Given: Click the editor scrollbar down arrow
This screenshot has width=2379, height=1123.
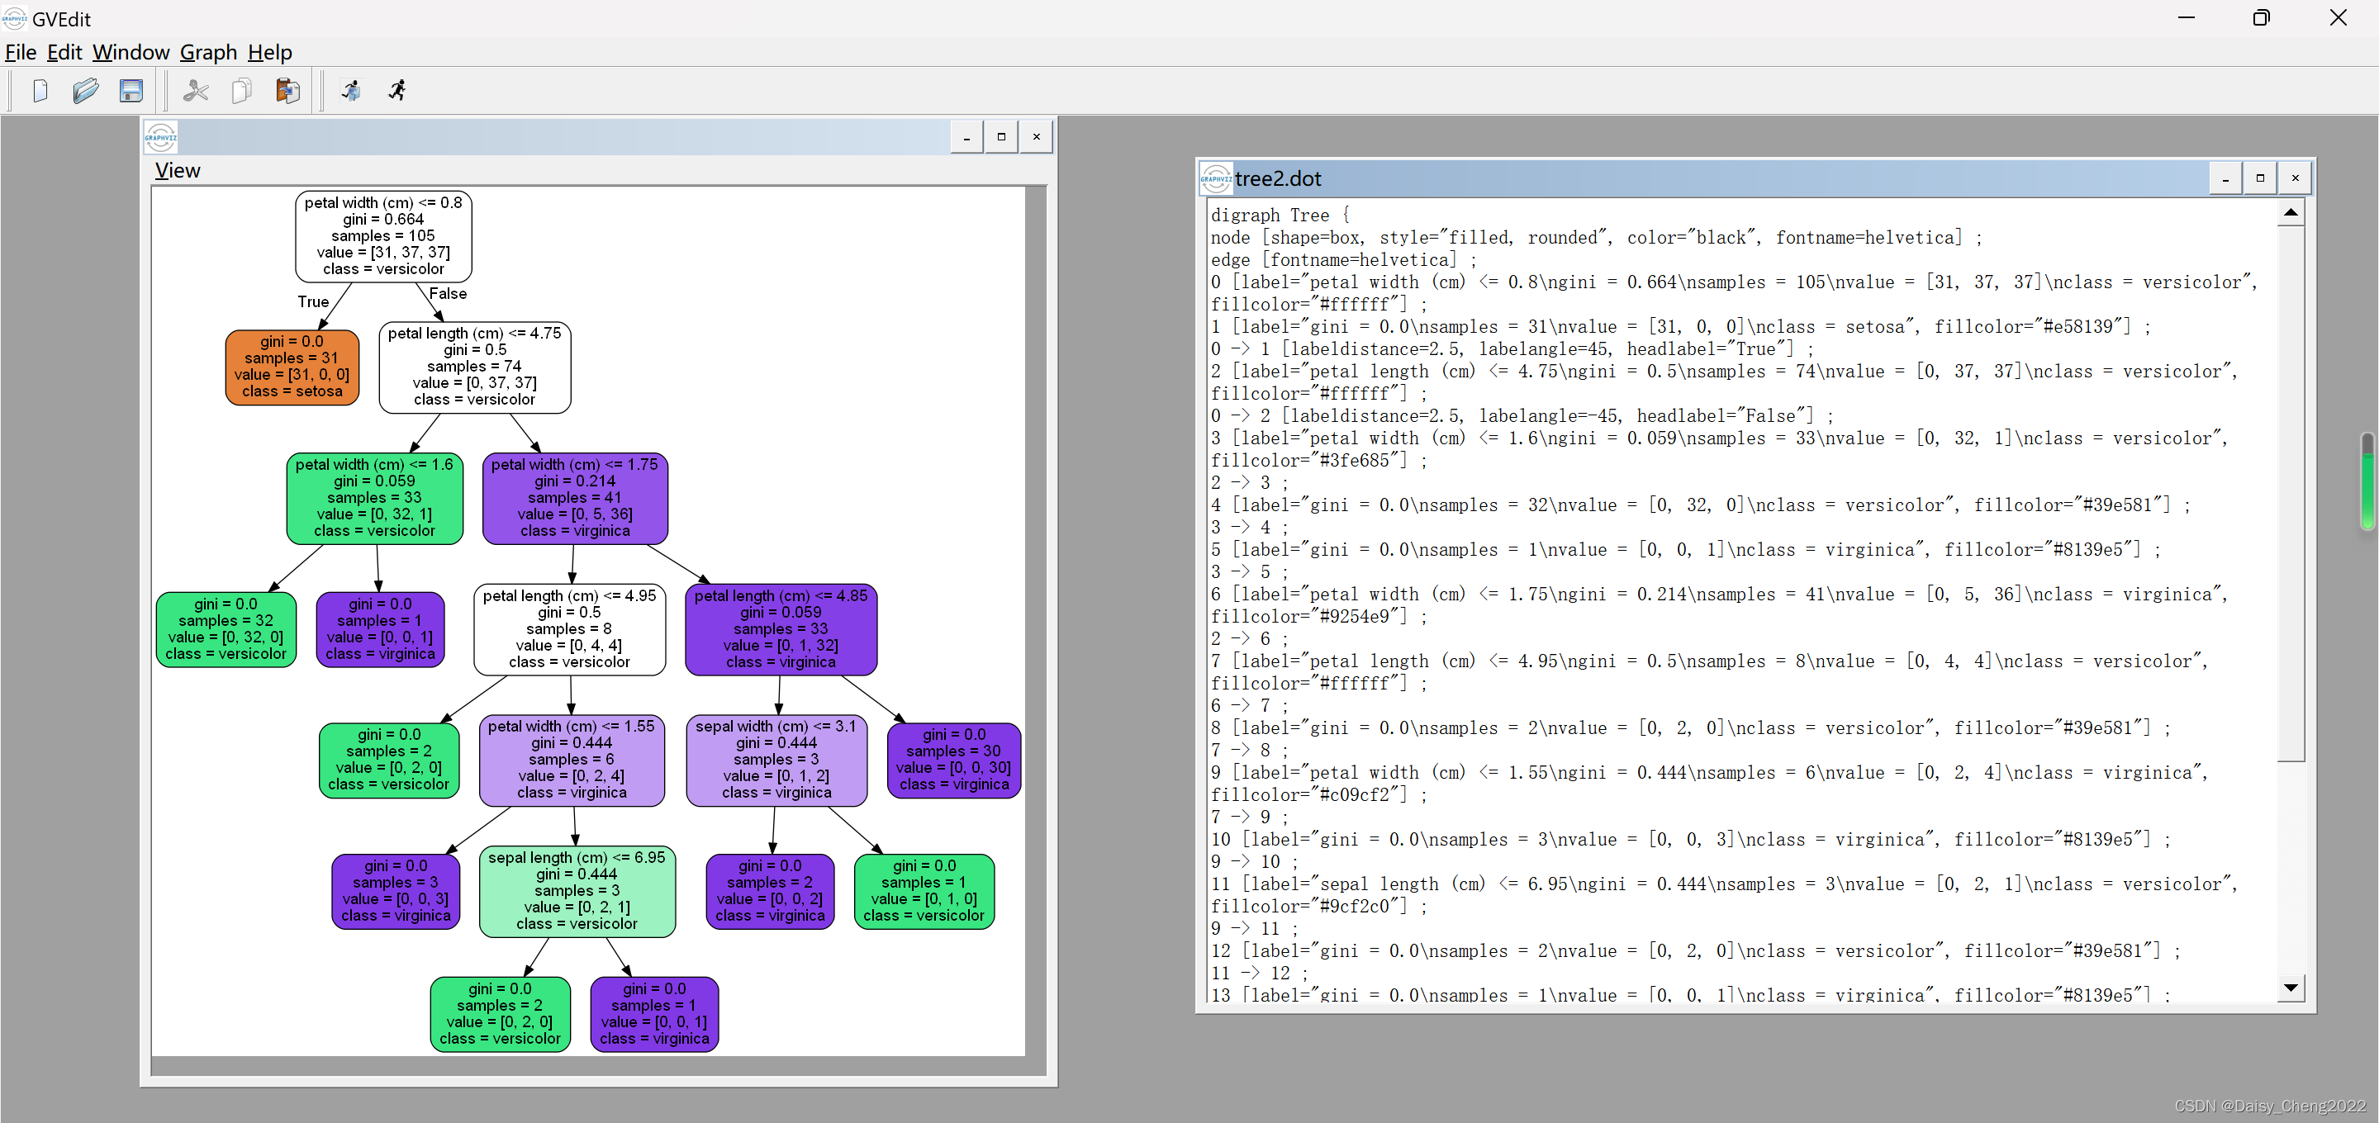Looking at the screenshot, I should pos(2291,988).
